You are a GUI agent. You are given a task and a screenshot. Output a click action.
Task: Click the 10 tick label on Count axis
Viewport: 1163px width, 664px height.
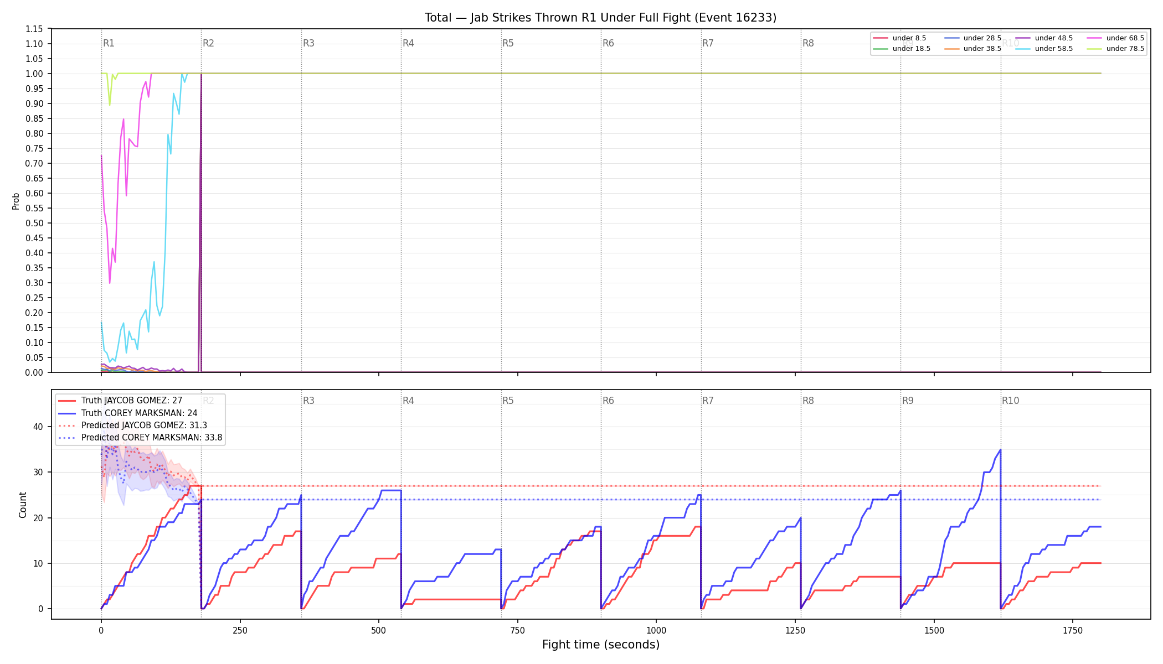[x=38, y=564]
